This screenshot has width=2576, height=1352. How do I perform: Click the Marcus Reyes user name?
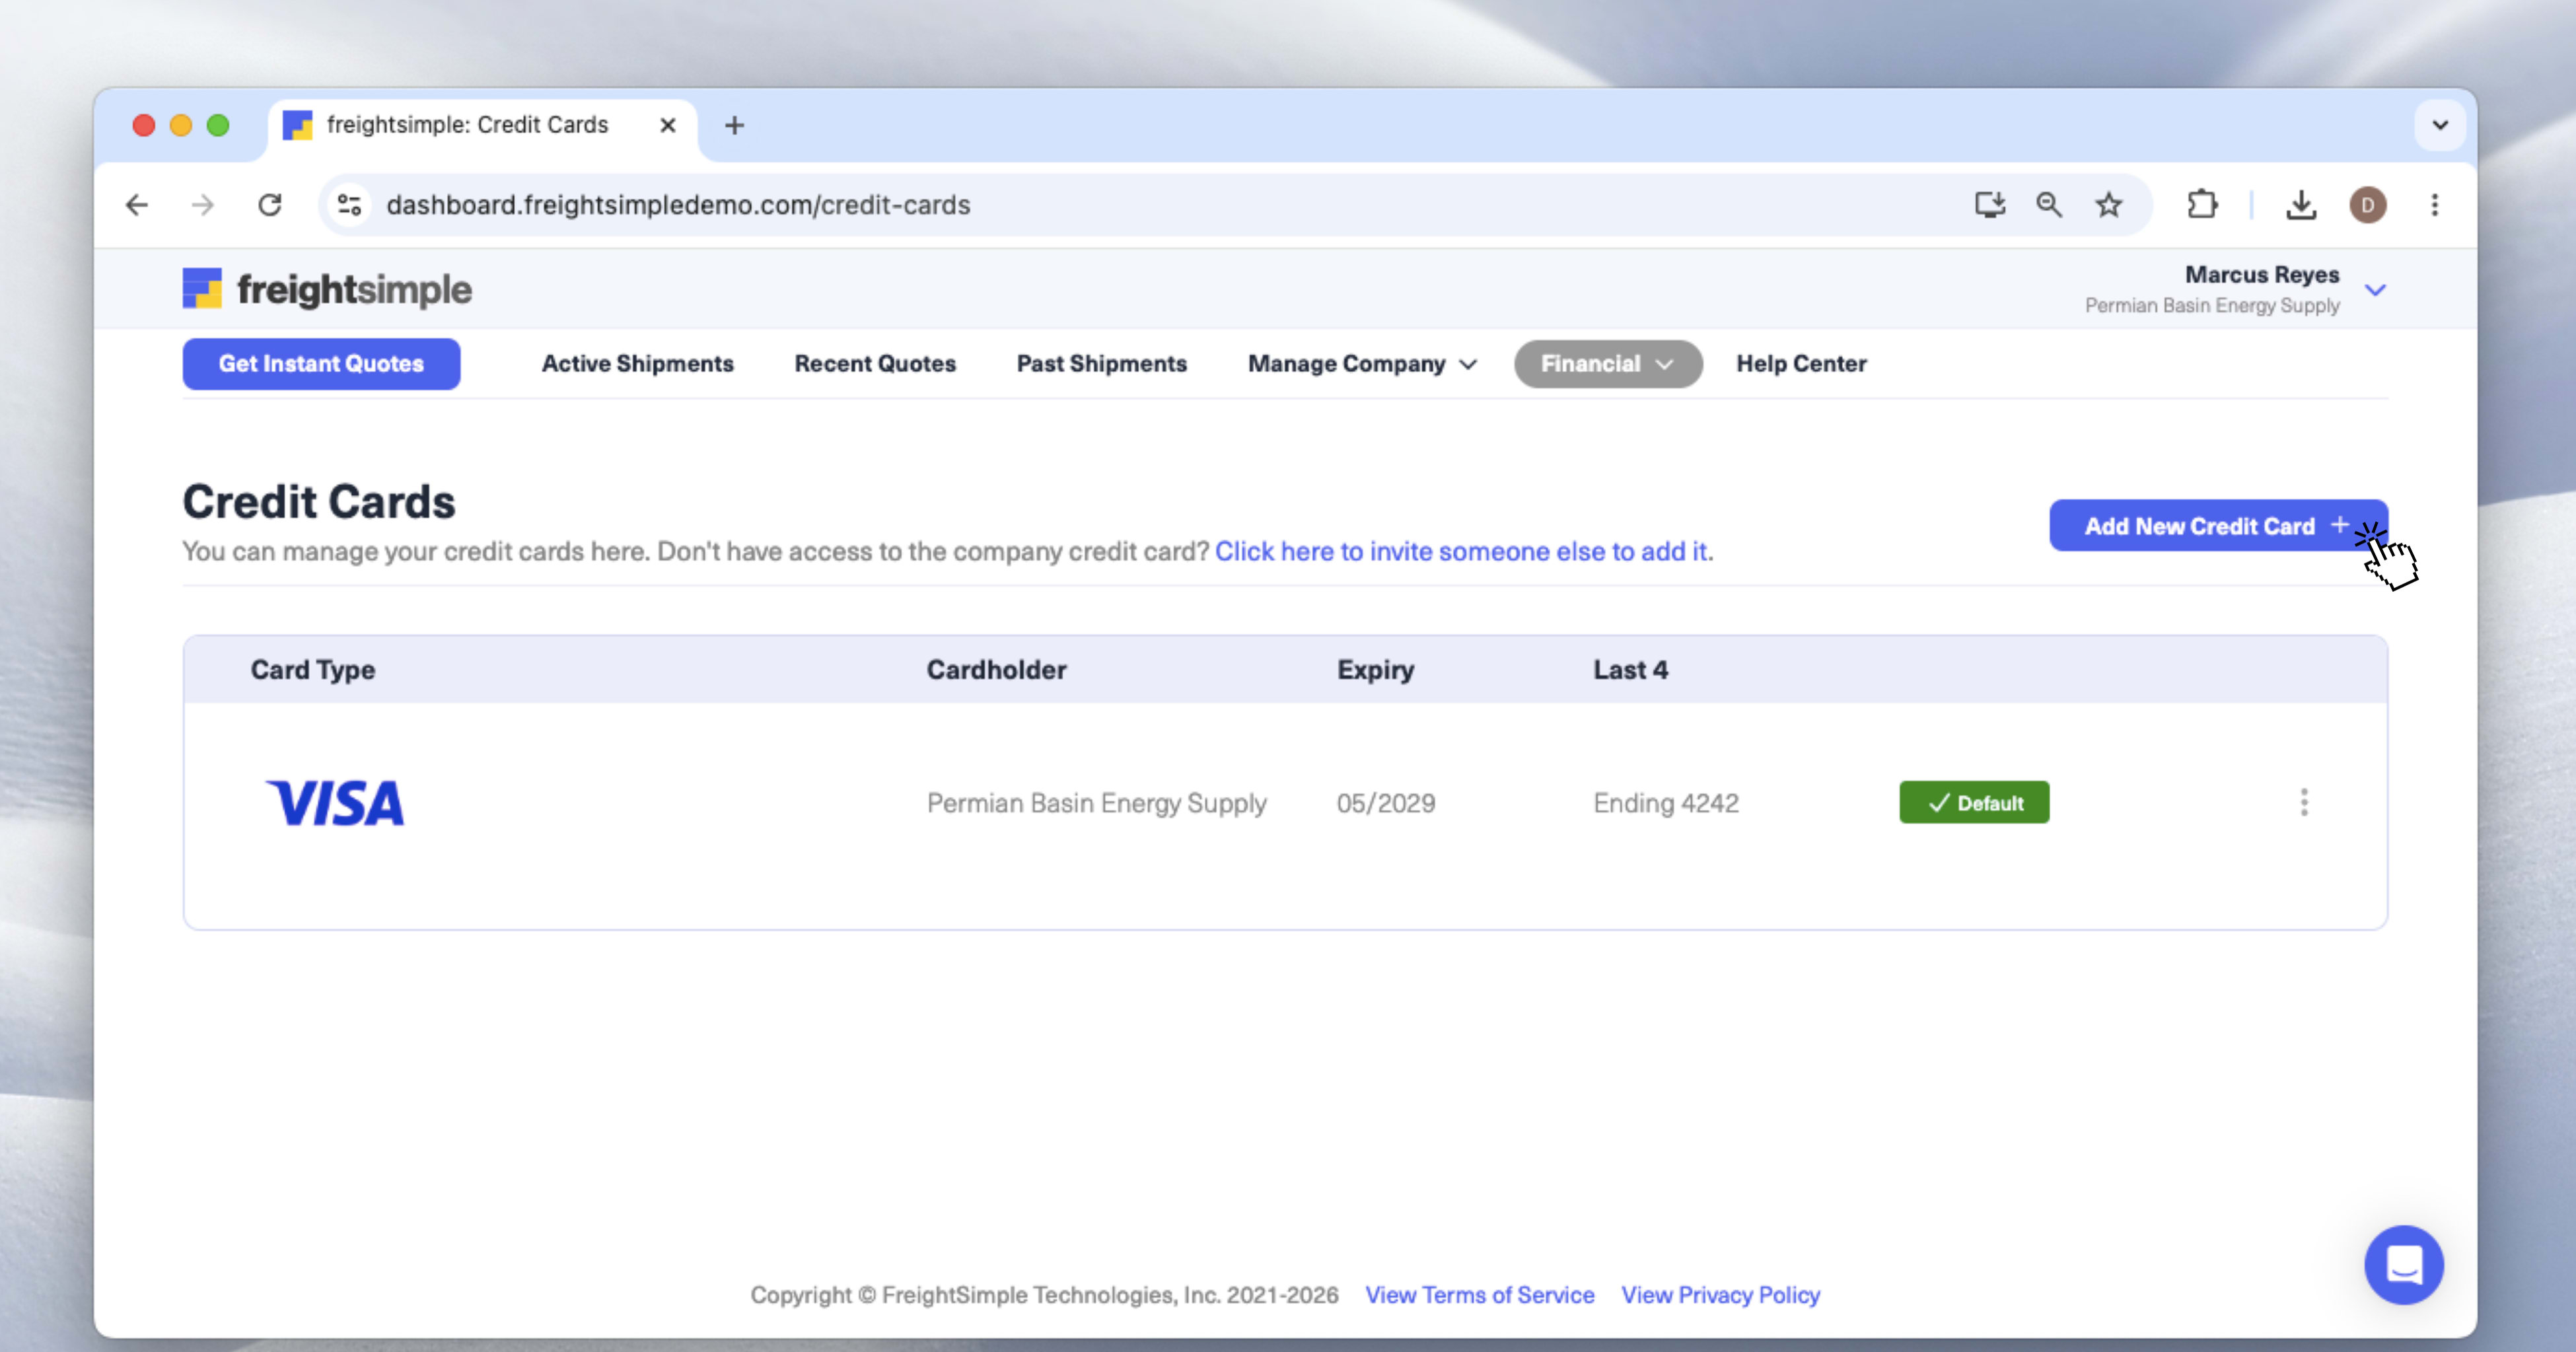[x=2262, y=274]
